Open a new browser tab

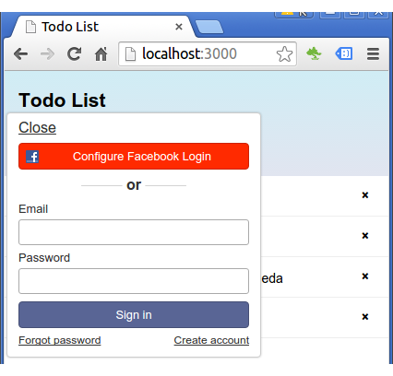click(209, 27)
